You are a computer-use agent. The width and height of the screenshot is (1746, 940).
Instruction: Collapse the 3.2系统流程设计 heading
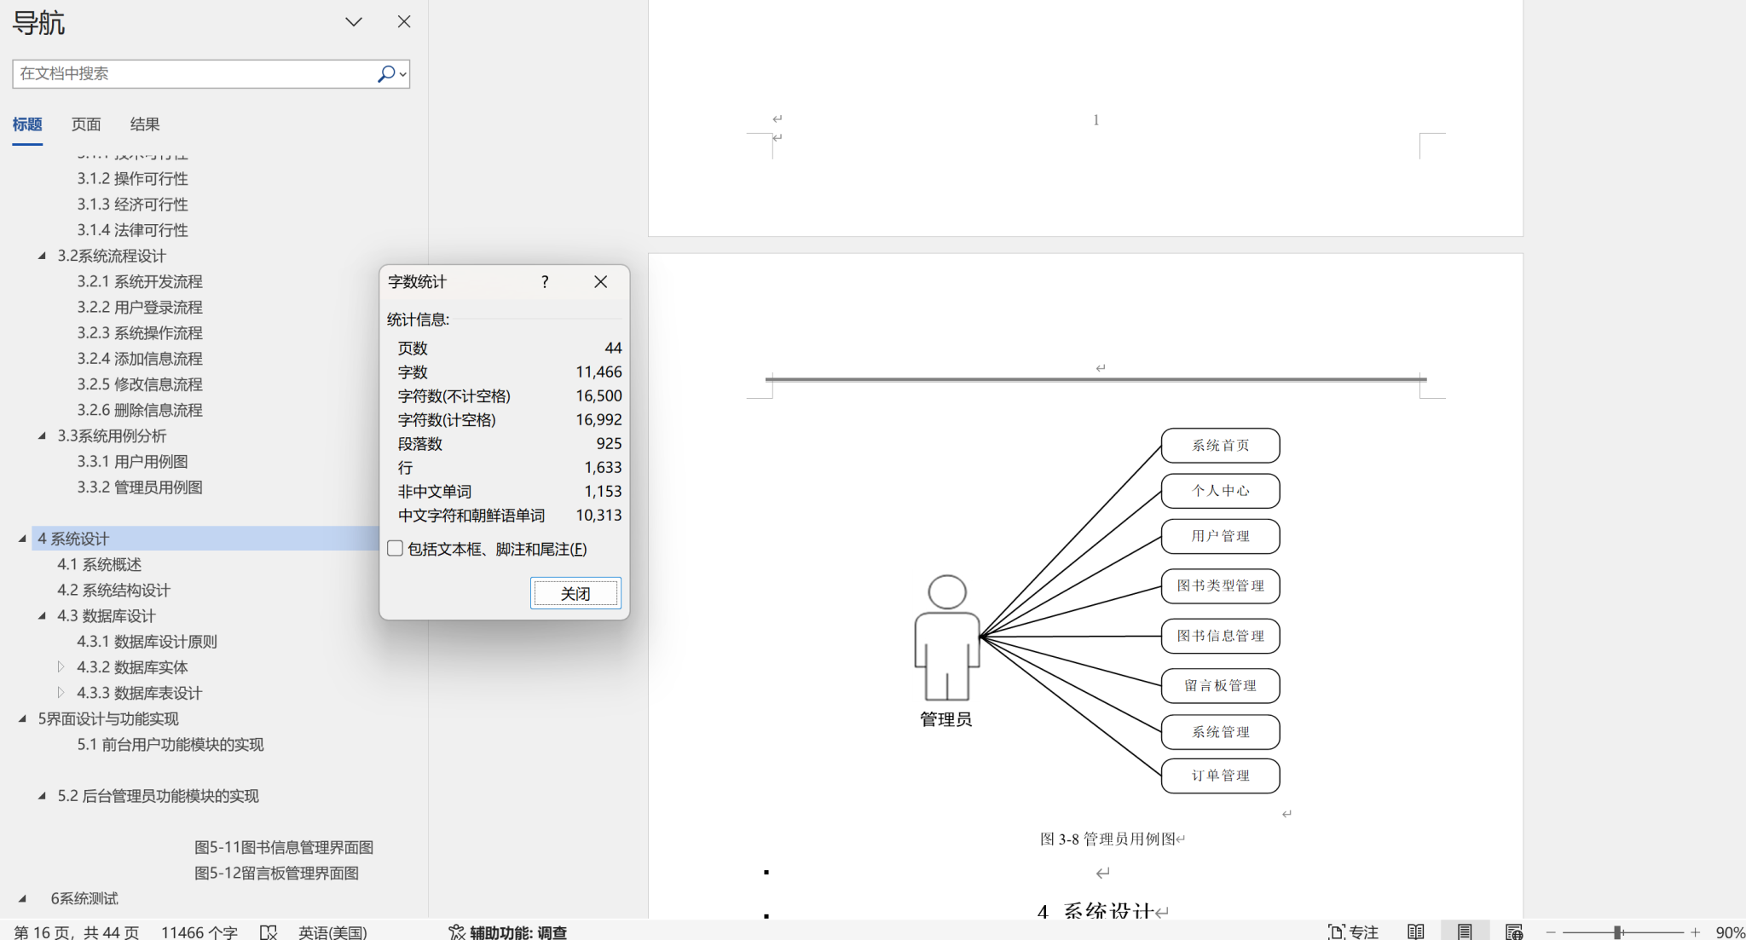(42, 256)
